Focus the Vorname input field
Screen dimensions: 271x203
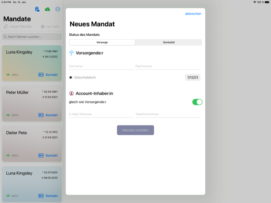tap(101, 66)
